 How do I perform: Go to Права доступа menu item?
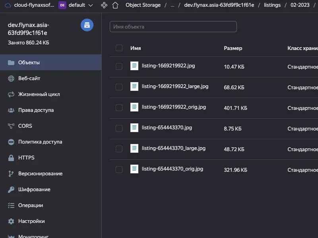(36, 110)
